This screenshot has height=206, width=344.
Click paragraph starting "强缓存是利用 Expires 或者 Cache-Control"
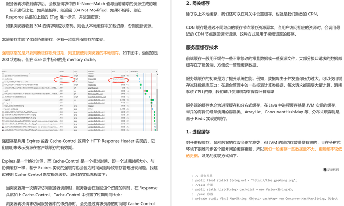(78, 144)
